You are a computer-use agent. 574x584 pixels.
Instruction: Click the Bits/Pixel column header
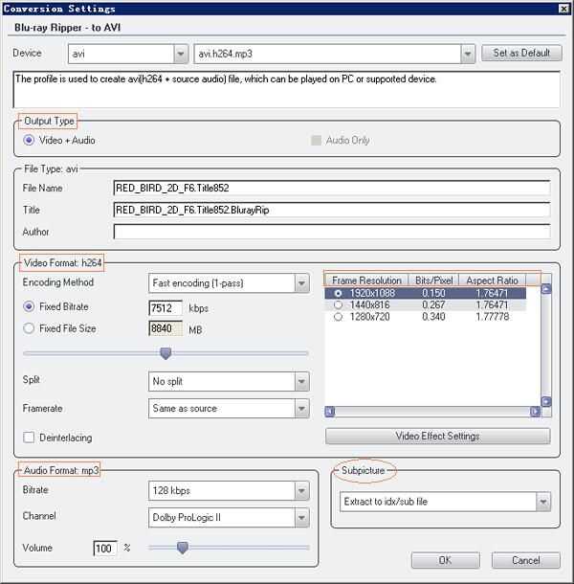(433, 281)
